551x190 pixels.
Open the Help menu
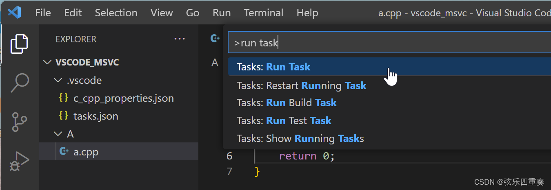[307, 13]
